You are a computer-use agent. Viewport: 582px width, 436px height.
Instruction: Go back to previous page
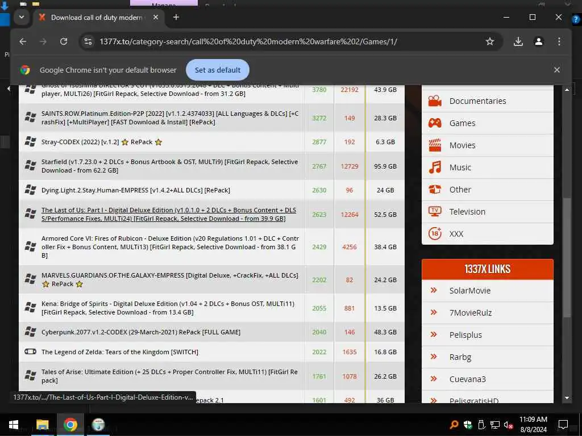(23, 41)
